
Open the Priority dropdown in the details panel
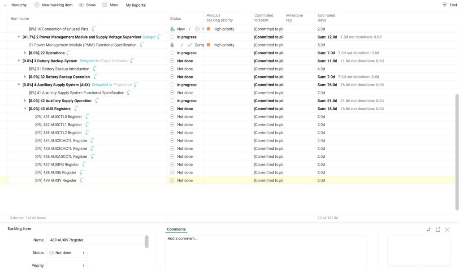pos(67,265)
